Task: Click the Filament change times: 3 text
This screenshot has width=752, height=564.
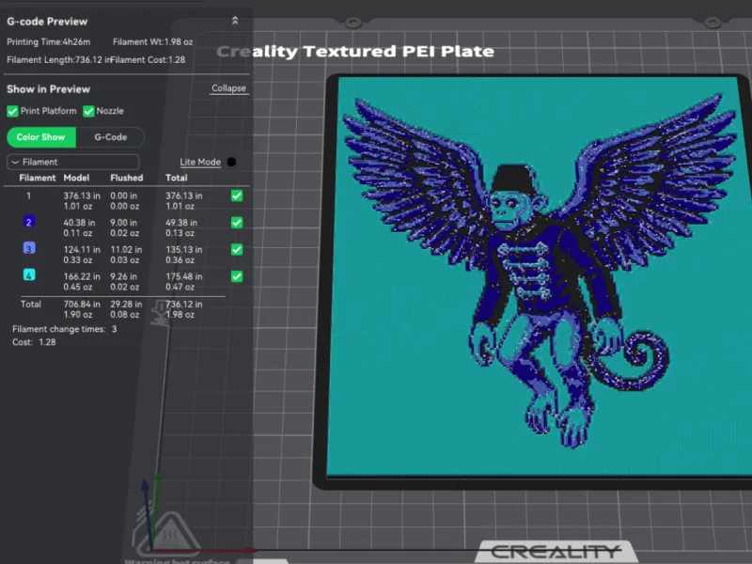Action: [x=65, y=329]
